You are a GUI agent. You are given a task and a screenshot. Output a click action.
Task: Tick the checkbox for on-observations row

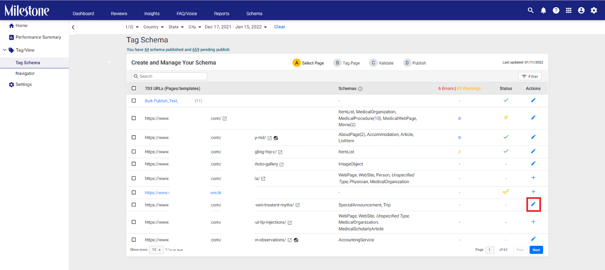tap(133, 240)
